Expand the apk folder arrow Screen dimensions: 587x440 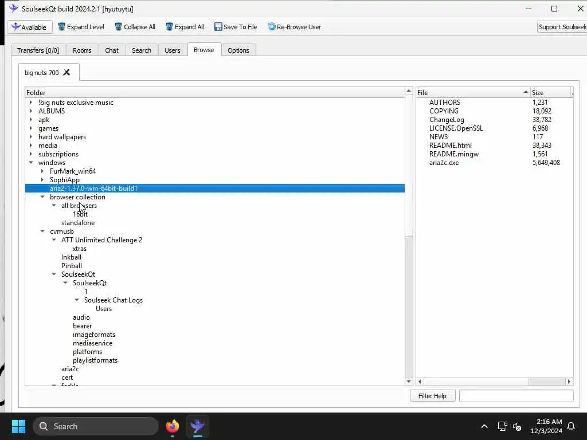click(31, 119)
